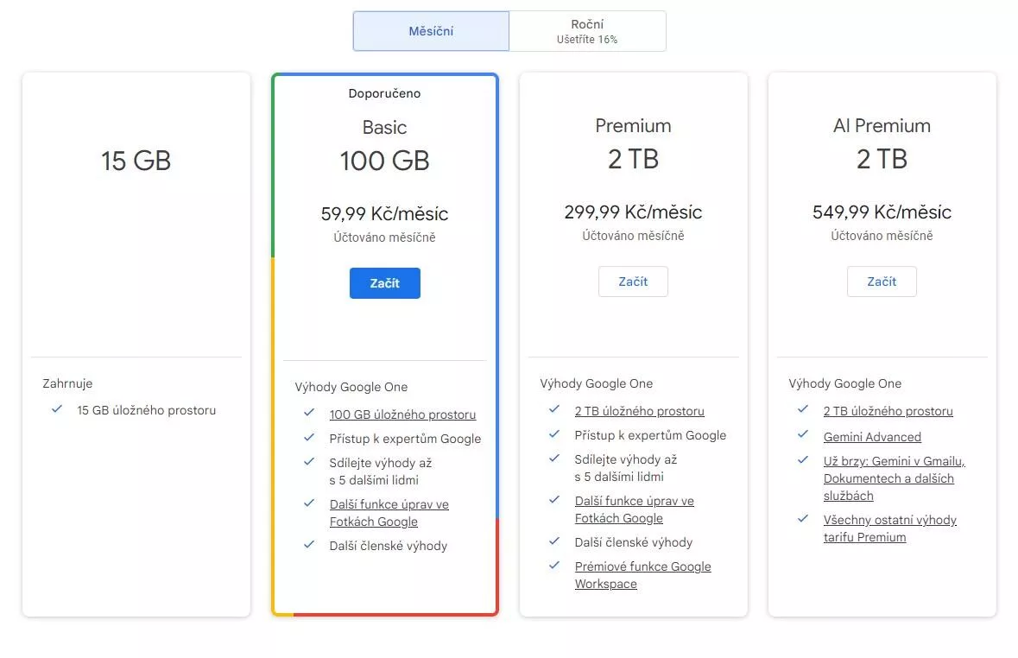This screenshot has width=1018, height=658.
Task: Click 'Účtováno měsíčně' under the 549,99 Kč price
Action: pos(882,236)
